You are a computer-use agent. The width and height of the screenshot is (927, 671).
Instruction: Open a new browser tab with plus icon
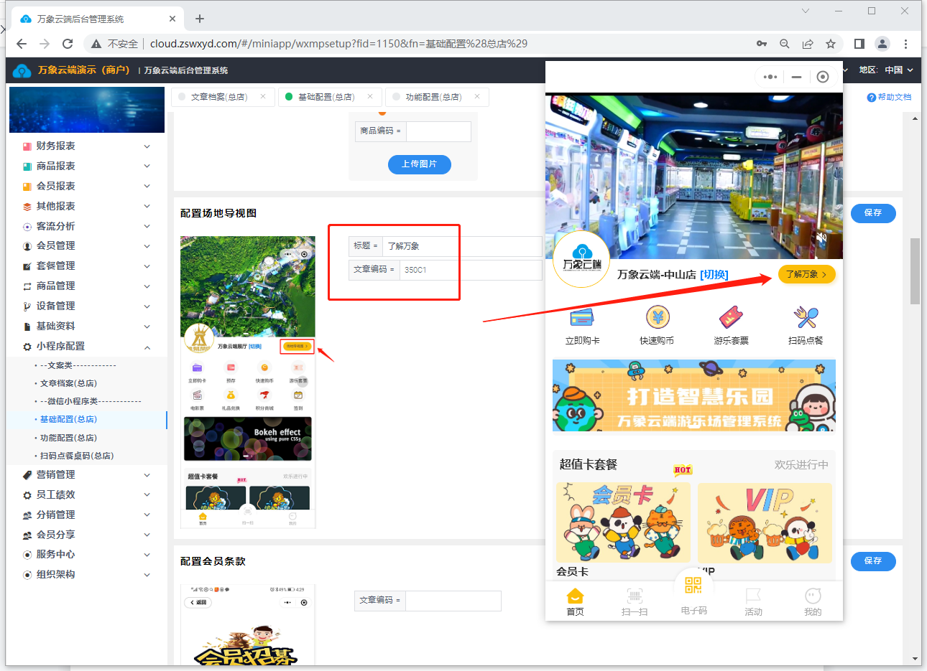pos(200,19)
